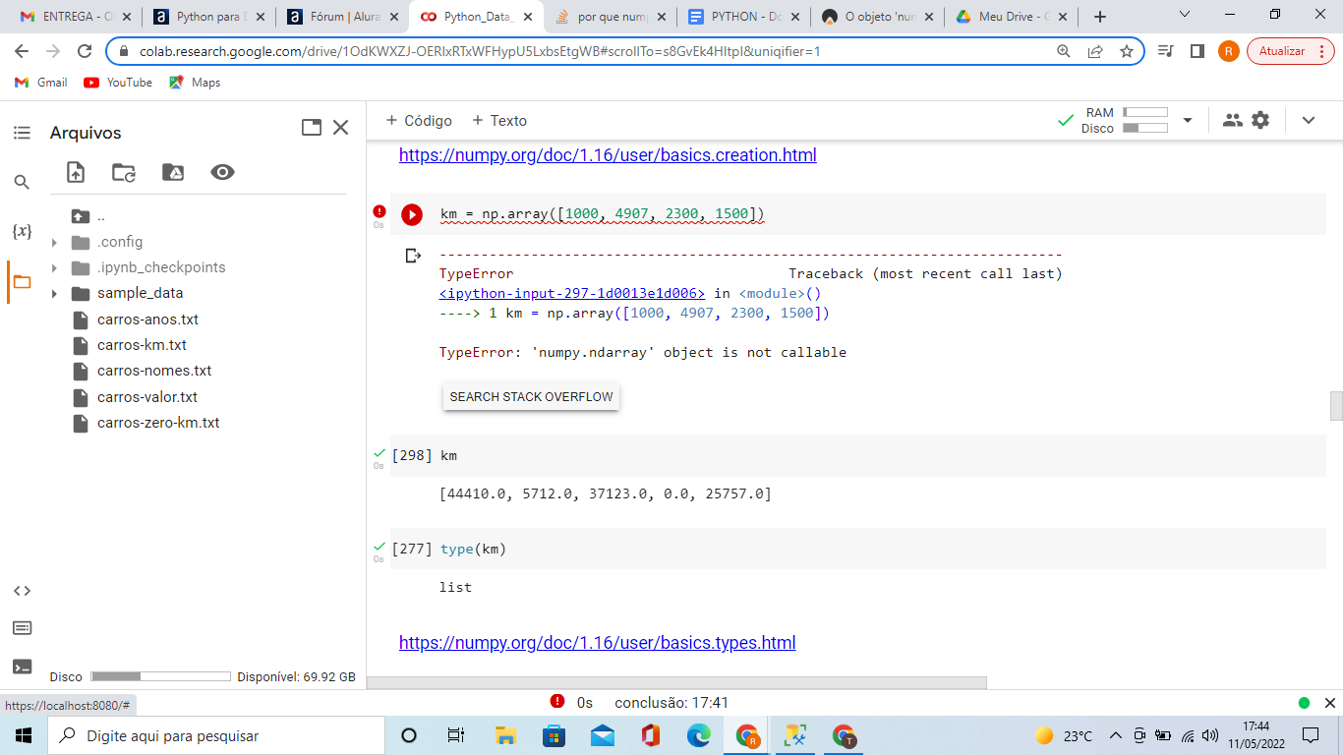This screenshot has width=1343, height=755.
Task: Toggle hidden files visibility eye icon
Action: (x=222, y=172)
